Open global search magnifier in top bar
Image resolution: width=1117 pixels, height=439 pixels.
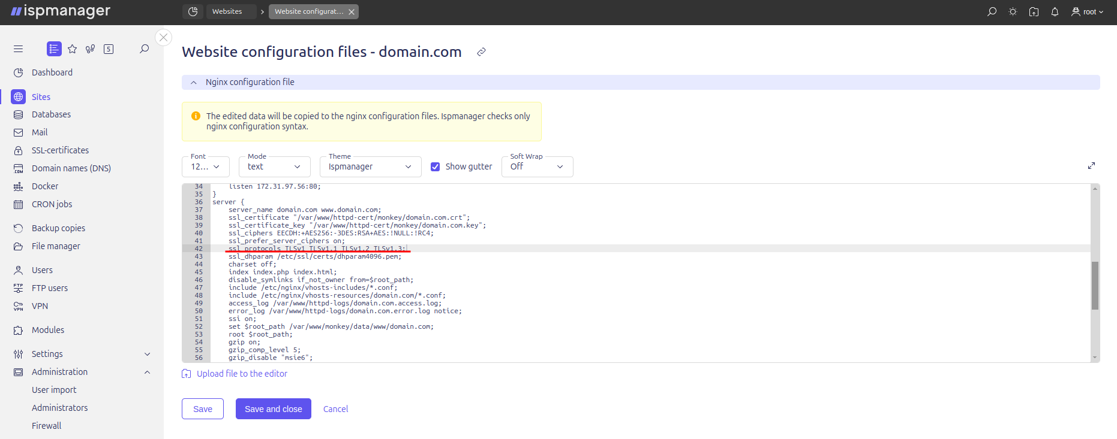[x=992, y=12]
